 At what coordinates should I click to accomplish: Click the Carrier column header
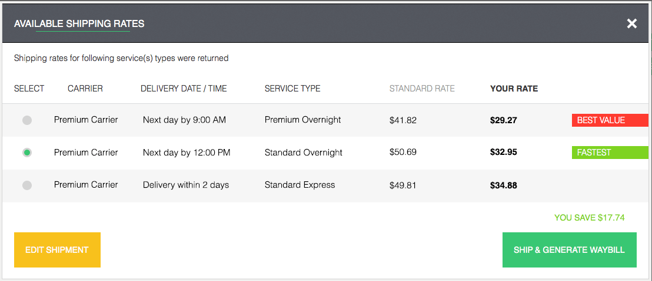click(x=85, y=89)
